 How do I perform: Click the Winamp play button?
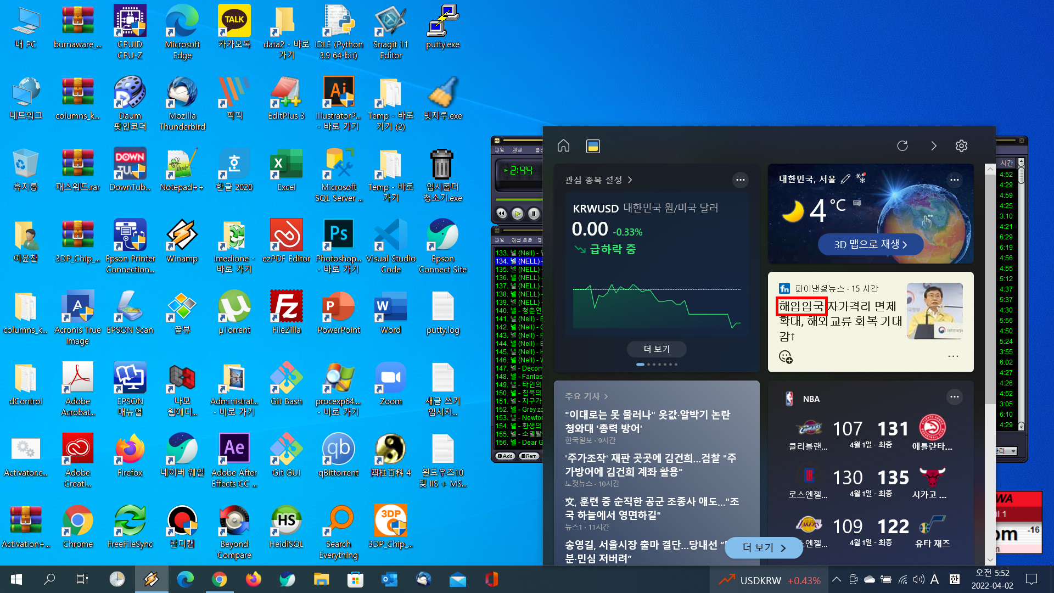coord(517,213)
